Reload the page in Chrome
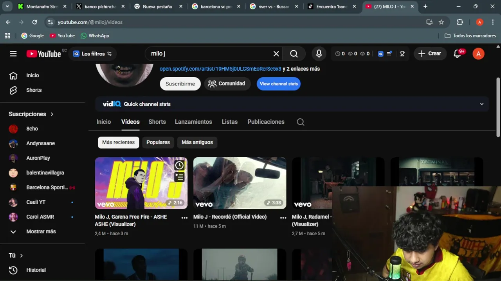This screenshot has height=281, width=501. (x=34, y=22)
